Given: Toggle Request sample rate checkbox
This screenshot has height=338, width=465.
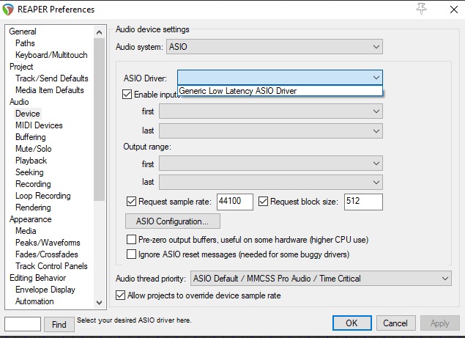Looking at the screenshot, I should click(132, 202).
